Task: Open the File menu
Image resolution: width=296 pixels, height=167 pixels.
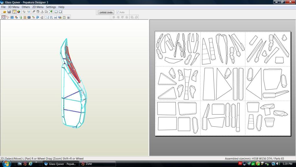Action: [3, 7]
